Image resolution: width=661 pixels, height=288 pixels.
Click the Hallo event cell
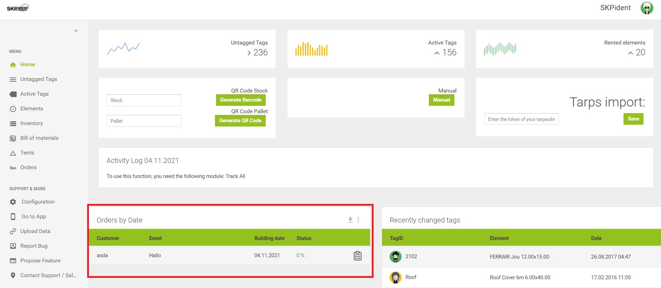point(155,255)
